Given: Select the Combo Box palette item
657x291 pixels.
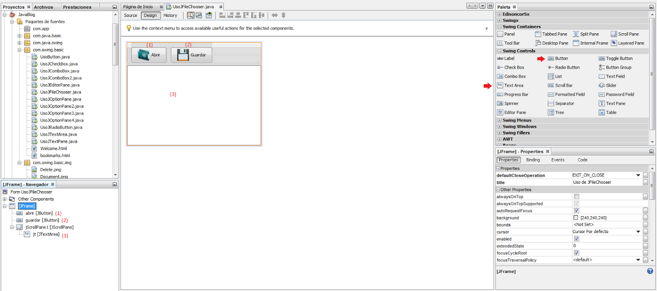Looking at the screenshot, I should click(x=511, y=76).
